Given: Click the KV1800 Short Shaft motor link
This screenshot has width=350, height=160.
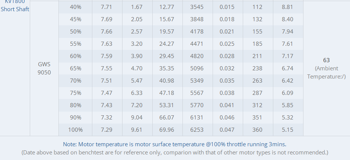Looking at the screenshot, I should point(15,6).
